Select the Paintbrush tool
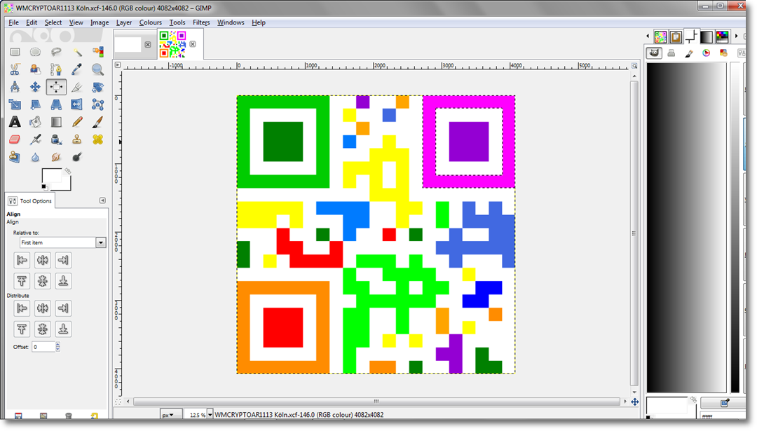This screenshot has width=757, height=431. (x=97, y=122)
